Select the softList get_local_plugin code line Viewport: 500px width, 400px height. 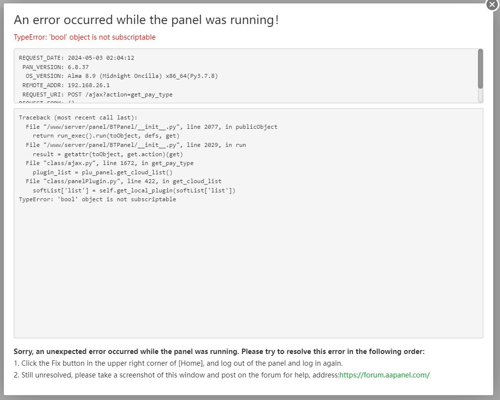(x=134, y=190)
